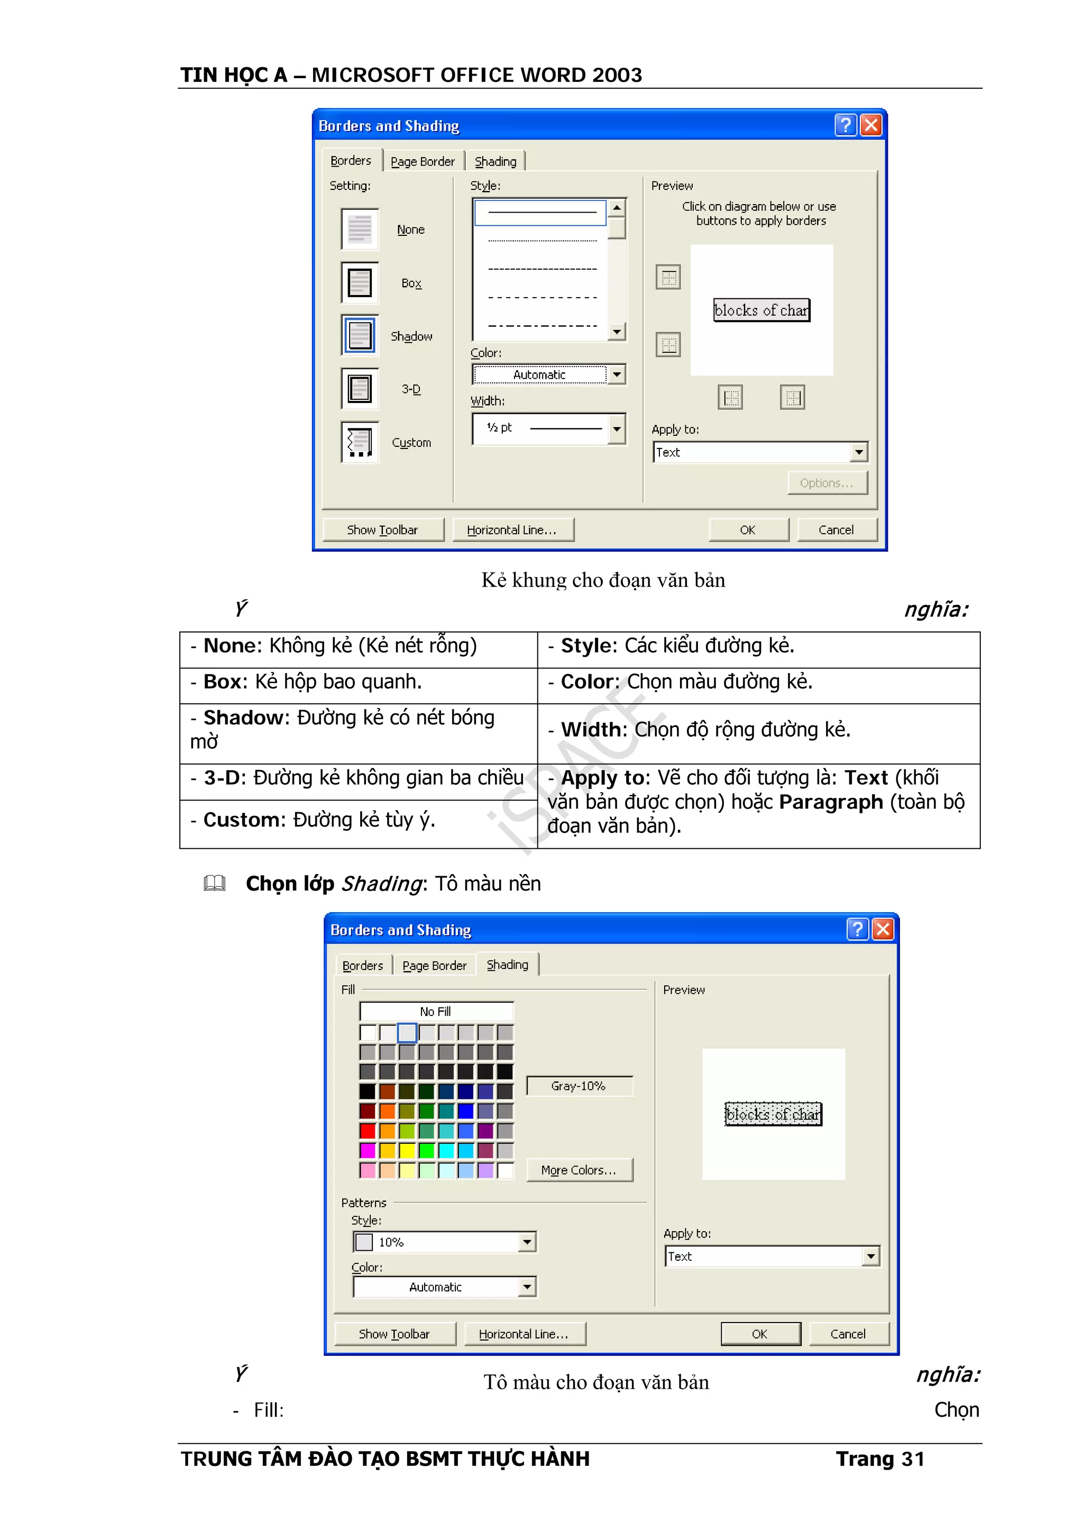Click Horizontal Line in the Shading dialog

point(525,1334)
